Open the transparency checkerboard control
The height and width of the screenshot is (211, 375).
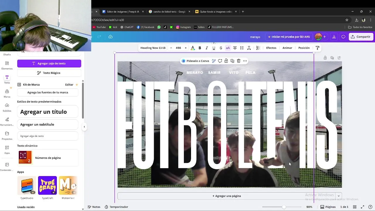point(258,48)
